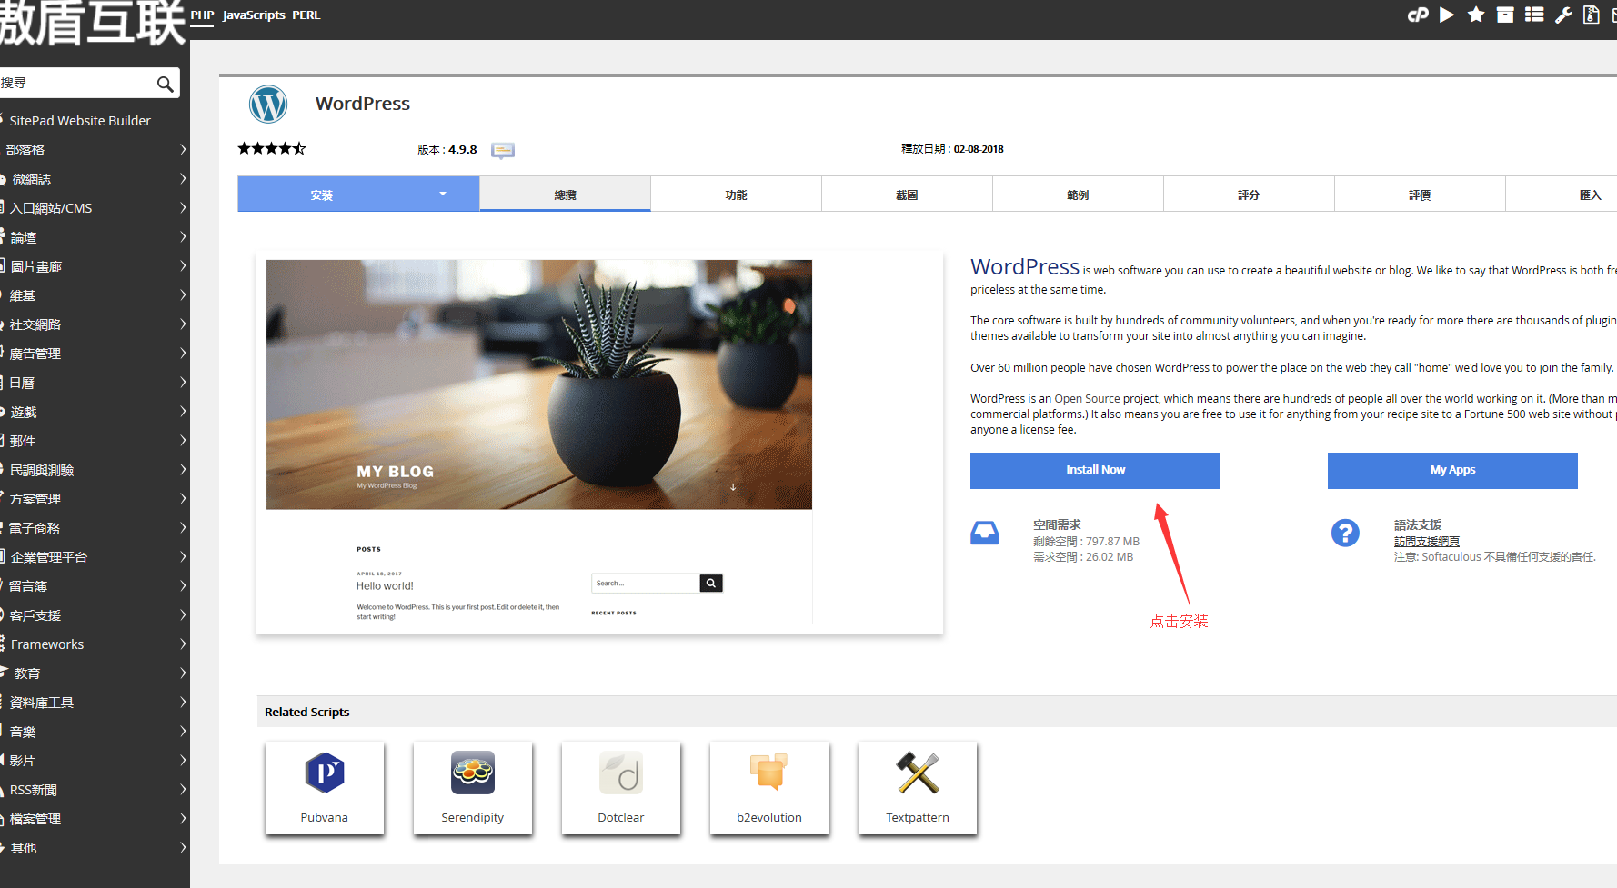Follow the Open Source link
This screenshot has width=1617, height=888.
click(x=1087, y=399)
